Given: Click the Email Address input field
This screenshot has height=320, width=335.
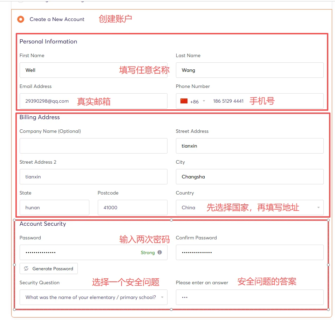Looking at the screenshot, I should point(93,101).
